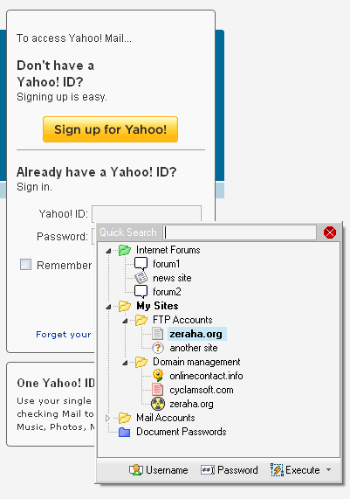Click the question mark icon for another site
Image resolution: width=350 pixels, height=499 pixels.
click(x=158, y=348)
